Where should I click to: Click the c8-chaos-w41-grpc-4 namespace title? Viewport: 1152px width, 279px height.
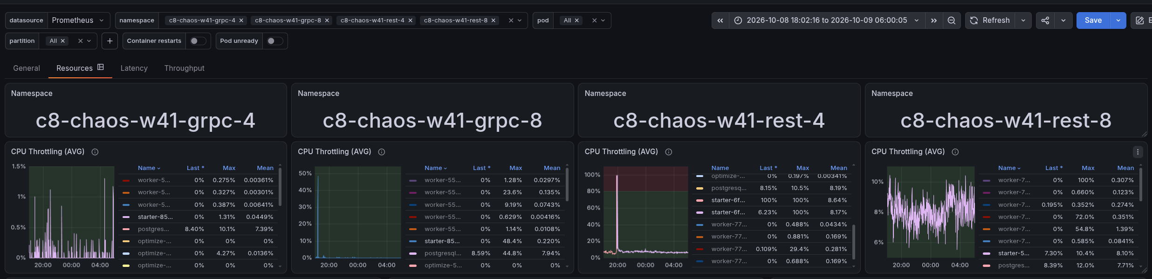tap(145, 121)
